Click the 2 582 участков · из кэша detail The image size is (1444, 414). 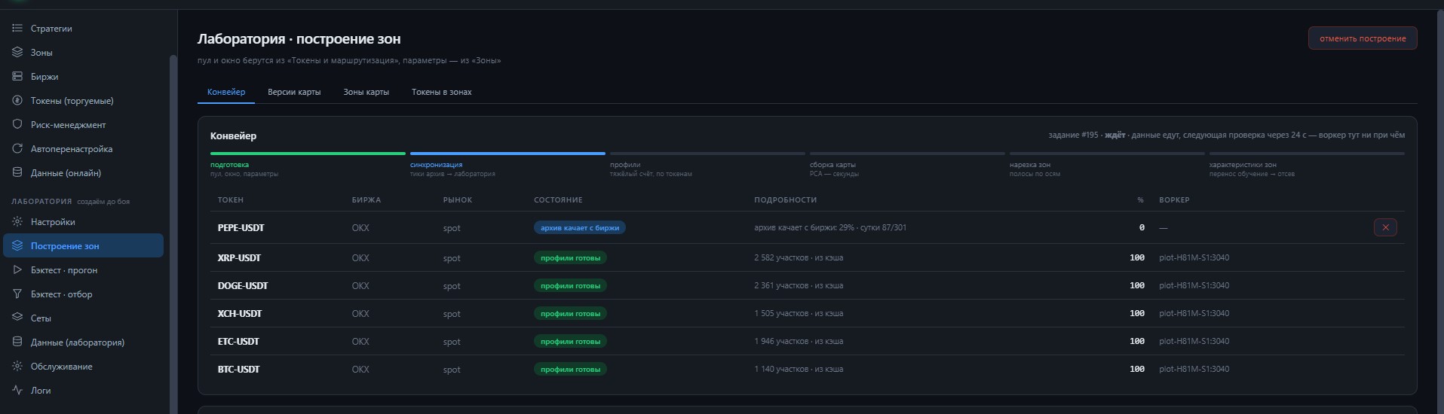click(799, 257)
